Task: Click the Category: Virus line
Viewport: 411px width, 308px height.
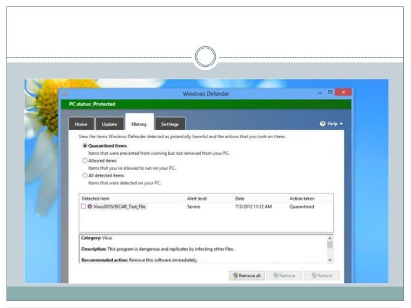Action: pos(97,238)
